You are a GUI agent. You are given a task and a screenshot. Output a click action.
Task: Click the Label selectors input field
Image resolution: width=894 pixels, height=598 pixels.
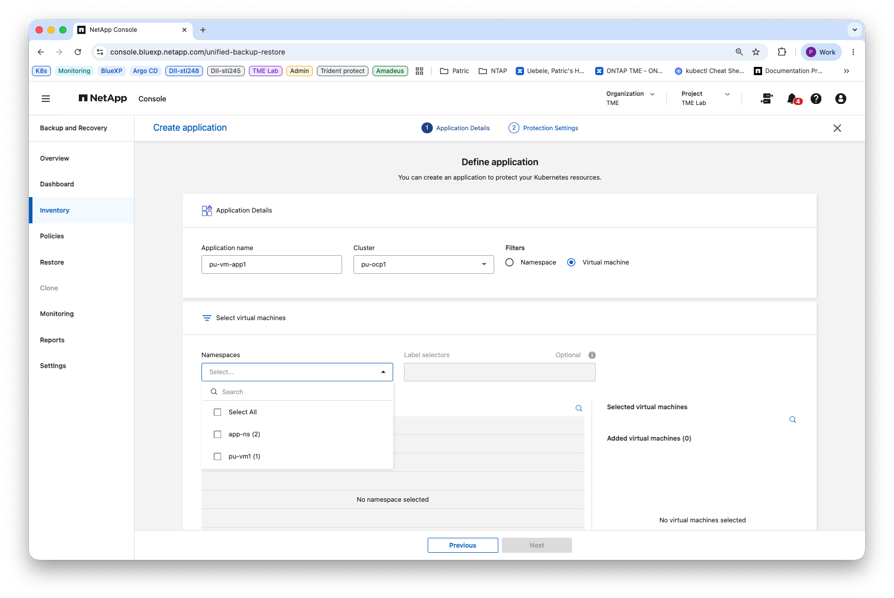(x=500, y=372)
